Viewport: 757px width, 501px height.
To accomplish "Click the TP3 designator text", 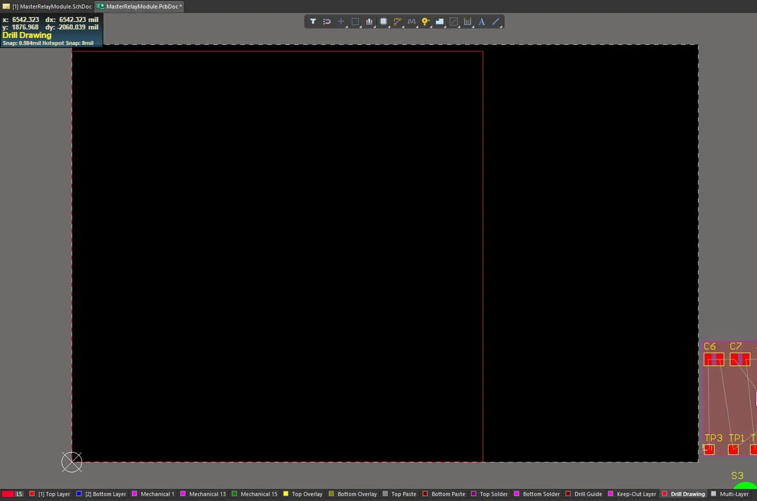I will point(713,438).
